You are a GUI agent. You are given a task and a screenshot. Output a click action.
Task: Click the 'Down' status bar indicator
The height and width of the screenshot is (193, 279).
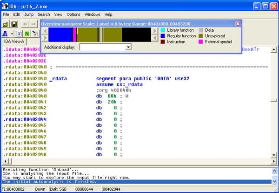point(40,189)
